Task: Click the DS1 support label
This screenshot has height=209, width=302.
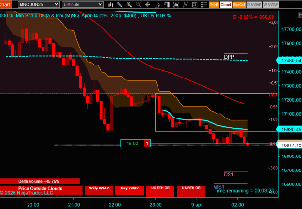Action: click(x=229, y=174)
